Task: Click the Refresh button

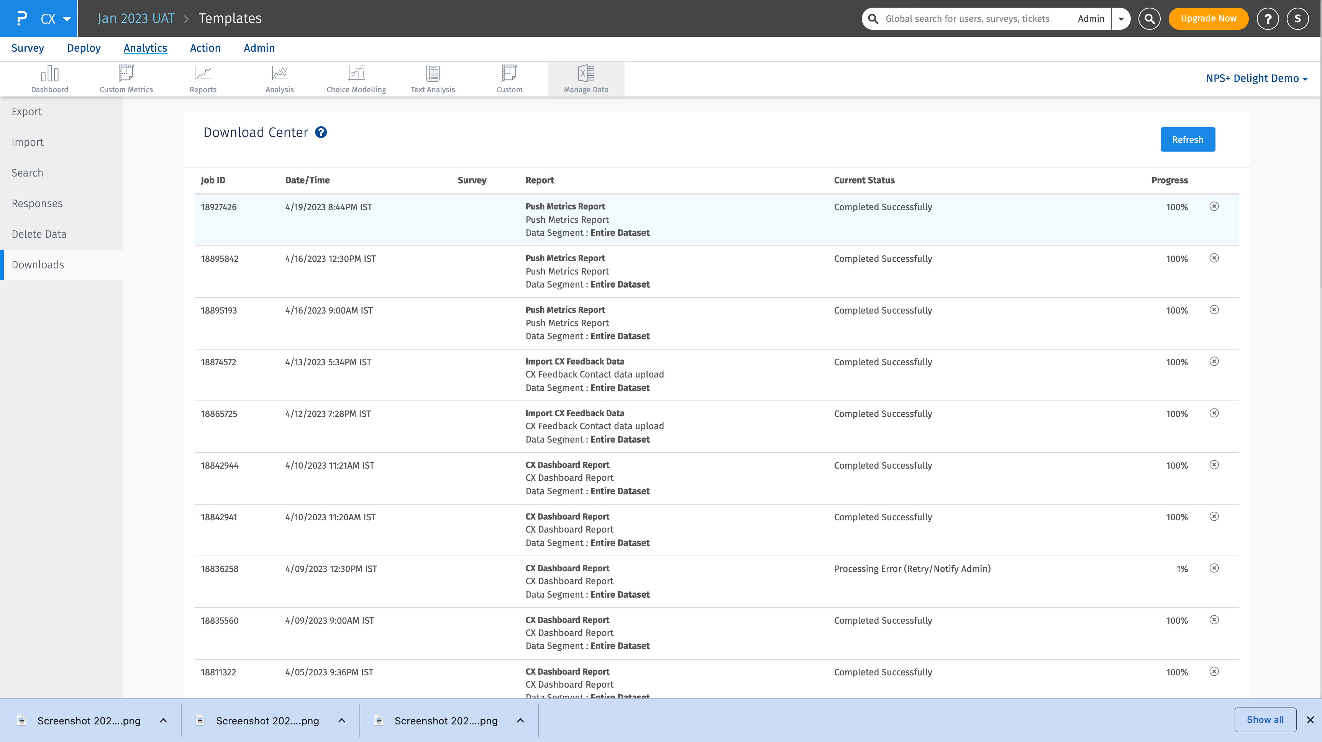Action: click(x=1187, y=139)
